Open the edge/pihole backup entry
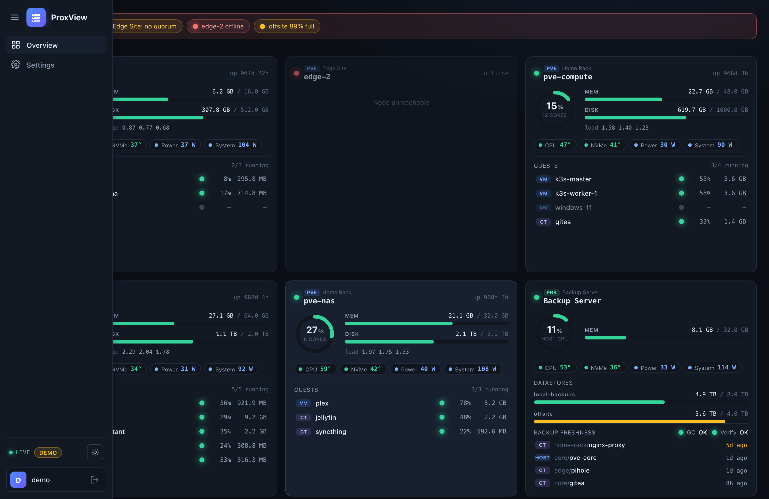The image size is (769, 499). 641,470
